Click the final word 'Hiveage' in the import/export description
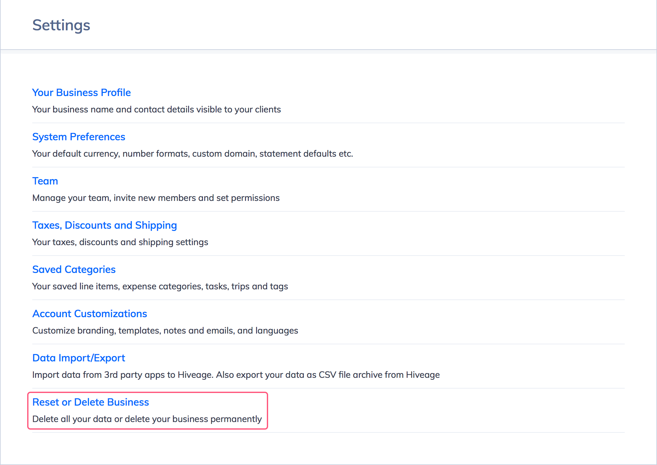Viewport: 657px width, 465px height. (x=423, y=375)
